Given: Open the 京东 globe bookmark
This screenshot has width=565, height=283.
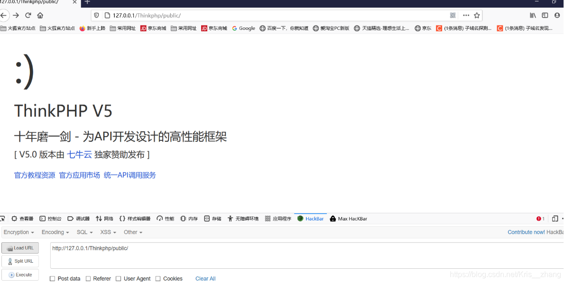Looking at the screenshot, I should click(423, 28).
